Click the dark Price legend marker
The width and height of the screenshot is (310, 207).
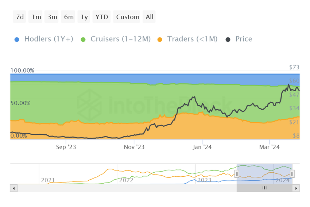click(x=228, y=39)
